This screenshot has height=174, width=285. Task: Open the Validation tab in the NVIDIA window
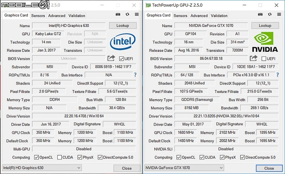(x=219, y=15)
